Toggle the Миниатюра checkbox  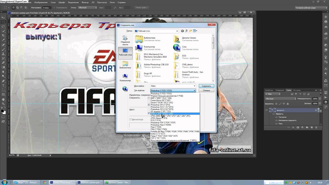click(x=131, y=119)
